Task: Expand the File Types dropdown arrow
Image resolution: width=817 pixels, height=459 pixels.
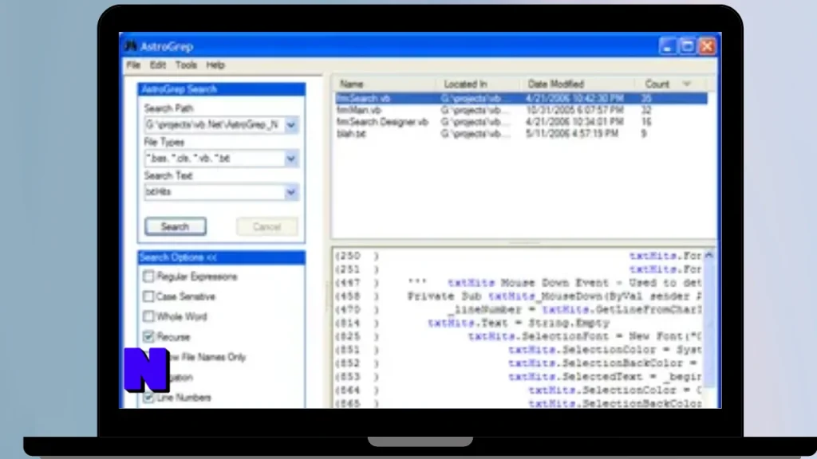Action: [291, 159]
